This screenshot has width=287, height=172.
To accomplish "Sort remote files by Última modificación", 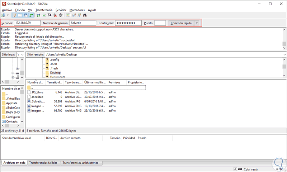I will tap(95, 82).
